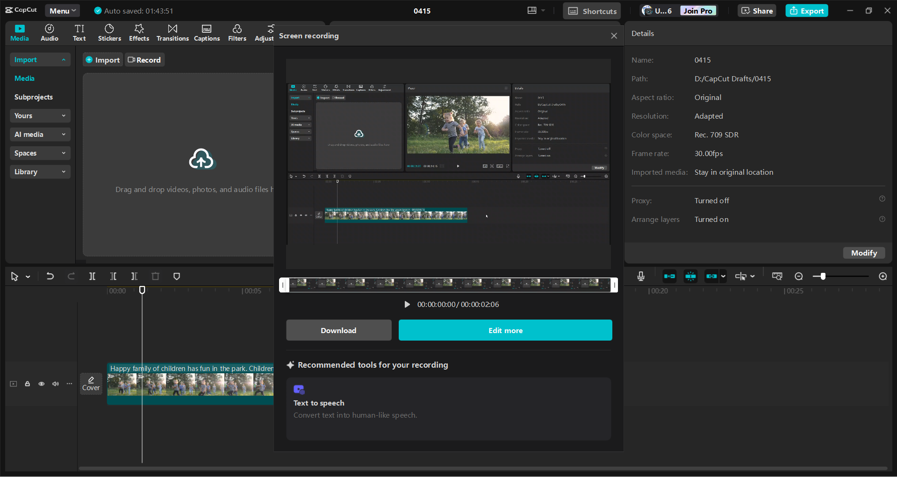Click the Modify button in the Details panel

click(x=863, y=253)
